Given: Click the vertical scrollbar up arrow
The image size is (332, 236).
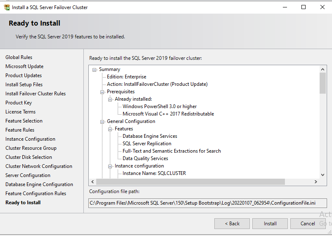Looking at the screenshot, I should coord(323,69).
